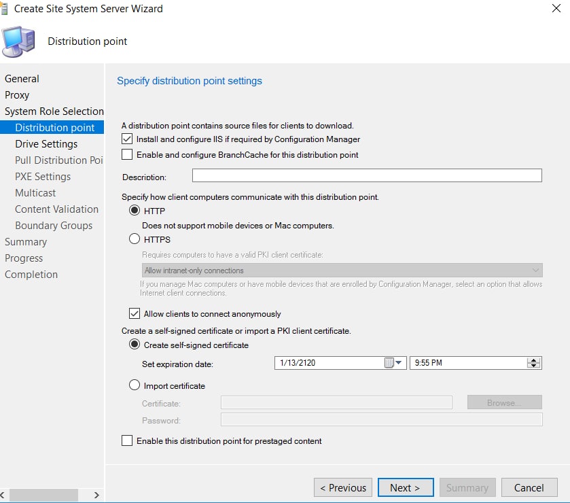570x503 pixels.
Task: Click the Next button
Action: pos(406,487)
